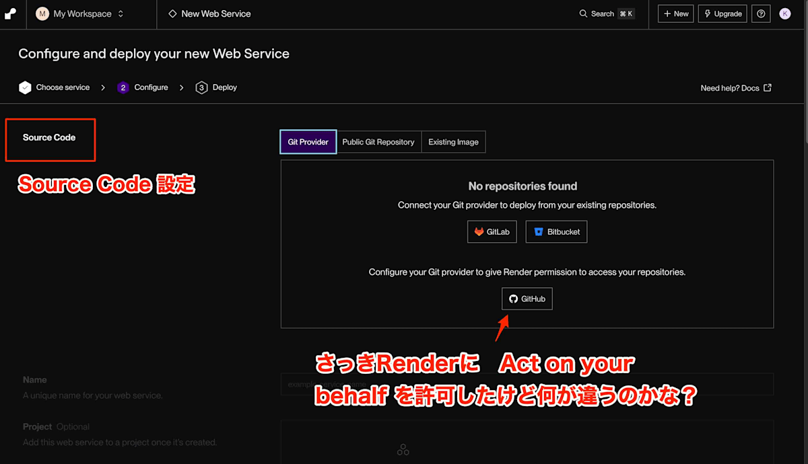
Task: Click the Name field label
Action: [35, 380]
